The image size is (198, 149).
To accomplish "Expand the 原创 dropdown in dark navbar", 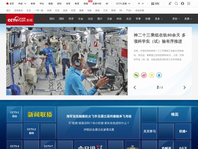I will [176, 19].
